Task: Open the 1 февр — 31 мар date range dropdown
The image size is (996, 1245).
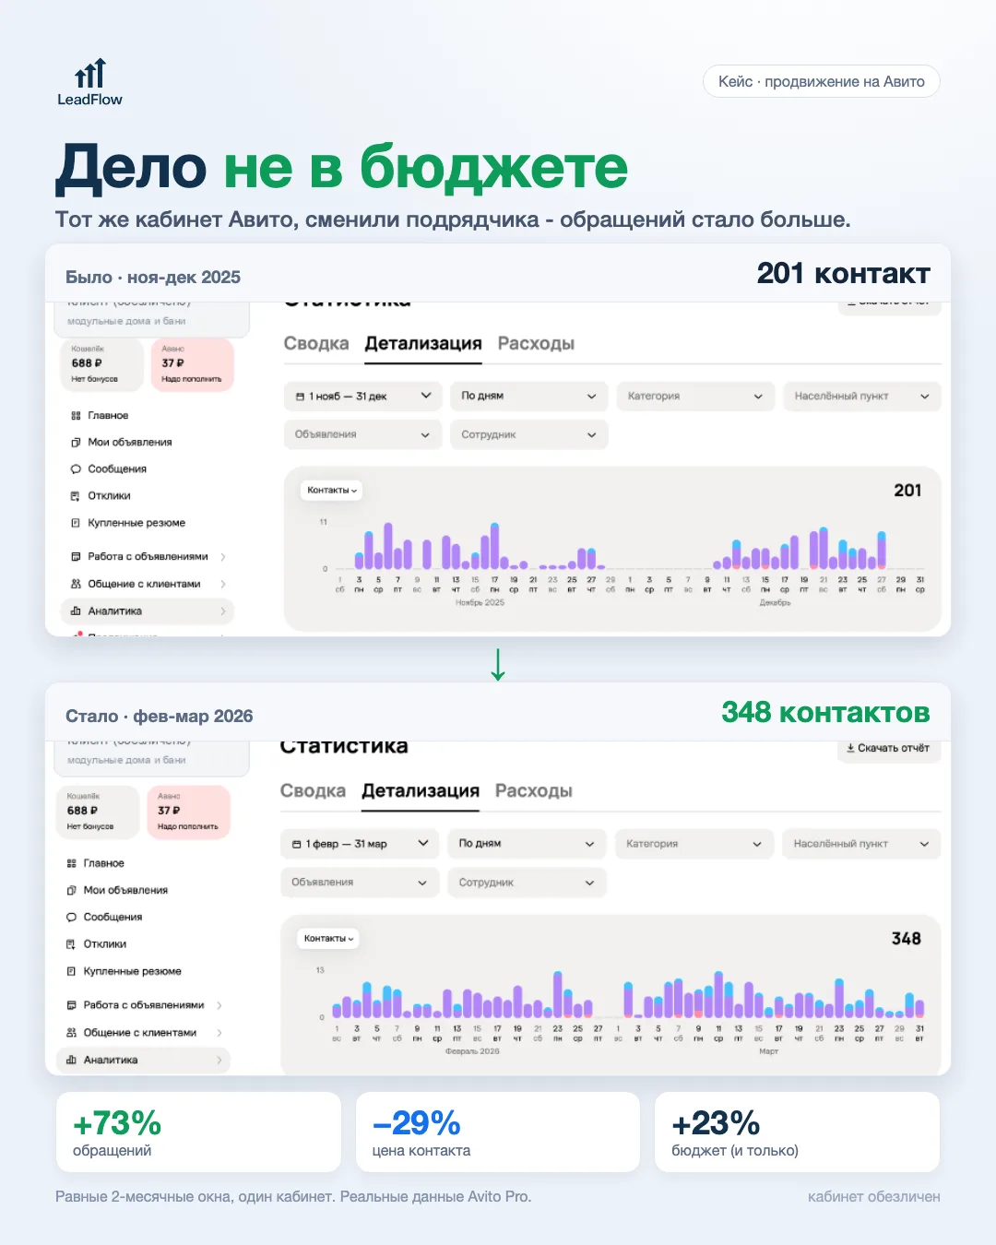Action: coord(360,844)
